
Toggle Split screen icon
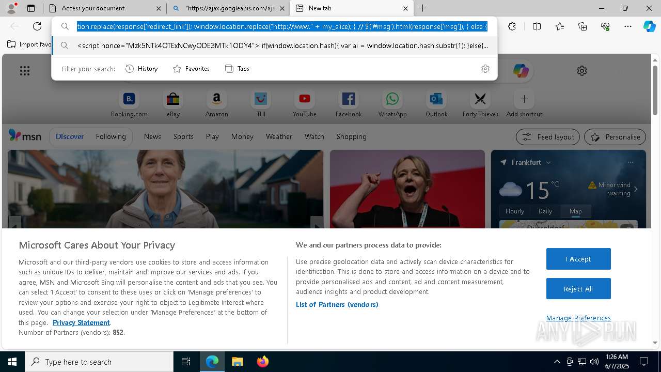537,26
